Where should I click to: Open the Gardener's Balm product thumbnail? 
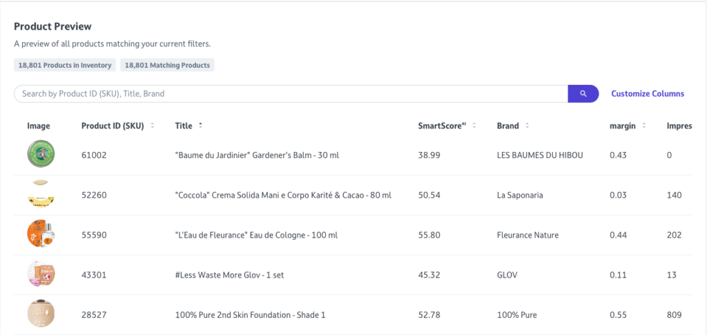pyautogui.click(x=41, y=154)
